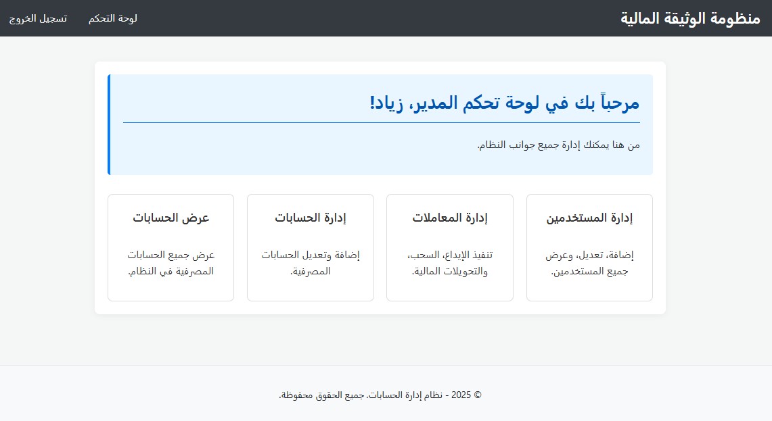Open the "إدارة المستخدمين" user management card
Screen dimensions: 772x421
coord(589,247)
